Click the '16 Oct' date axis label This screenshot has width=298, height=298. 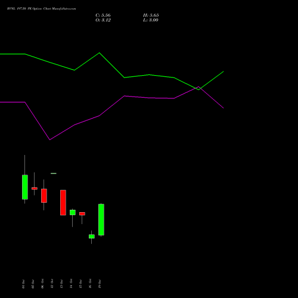point(90,284)
